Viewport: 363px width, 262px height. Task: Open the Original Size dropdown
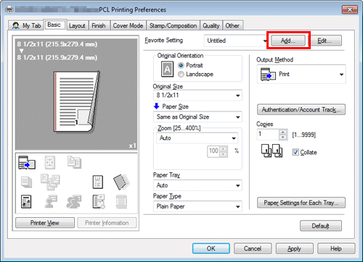click(x=197, y=96)
